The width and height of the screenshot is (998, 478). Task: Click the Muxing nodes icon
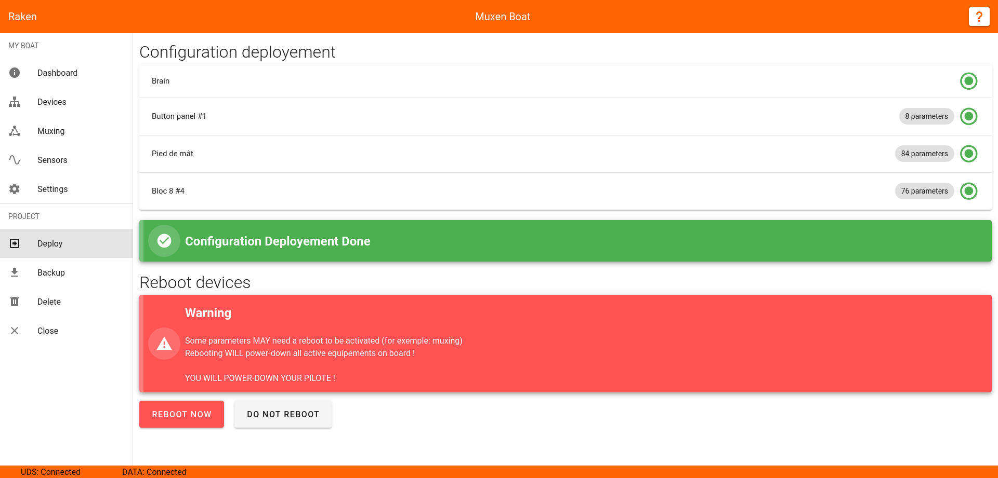click(15, 131)
